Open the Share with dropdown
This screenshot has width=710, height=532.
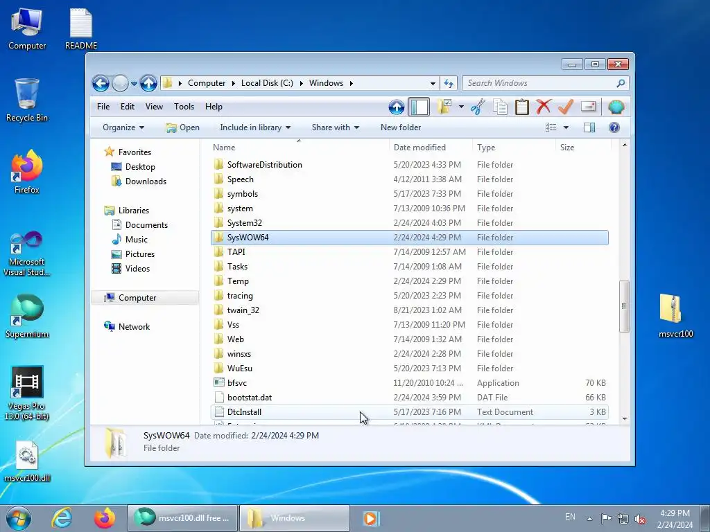tap(335, 127)
